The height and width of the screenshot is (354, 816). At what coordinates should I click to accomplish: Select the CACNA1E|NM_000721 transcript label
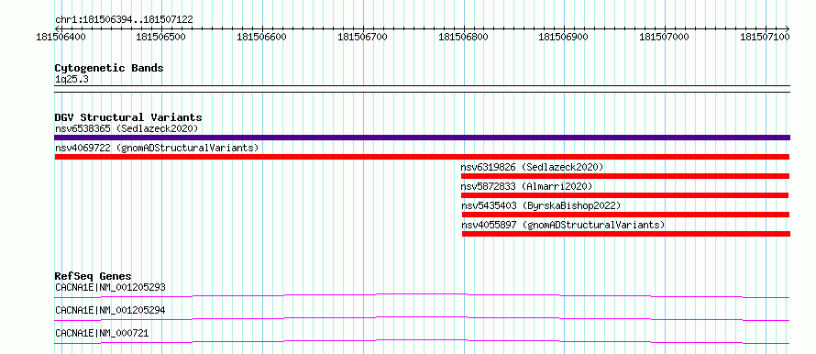[102, 333]
